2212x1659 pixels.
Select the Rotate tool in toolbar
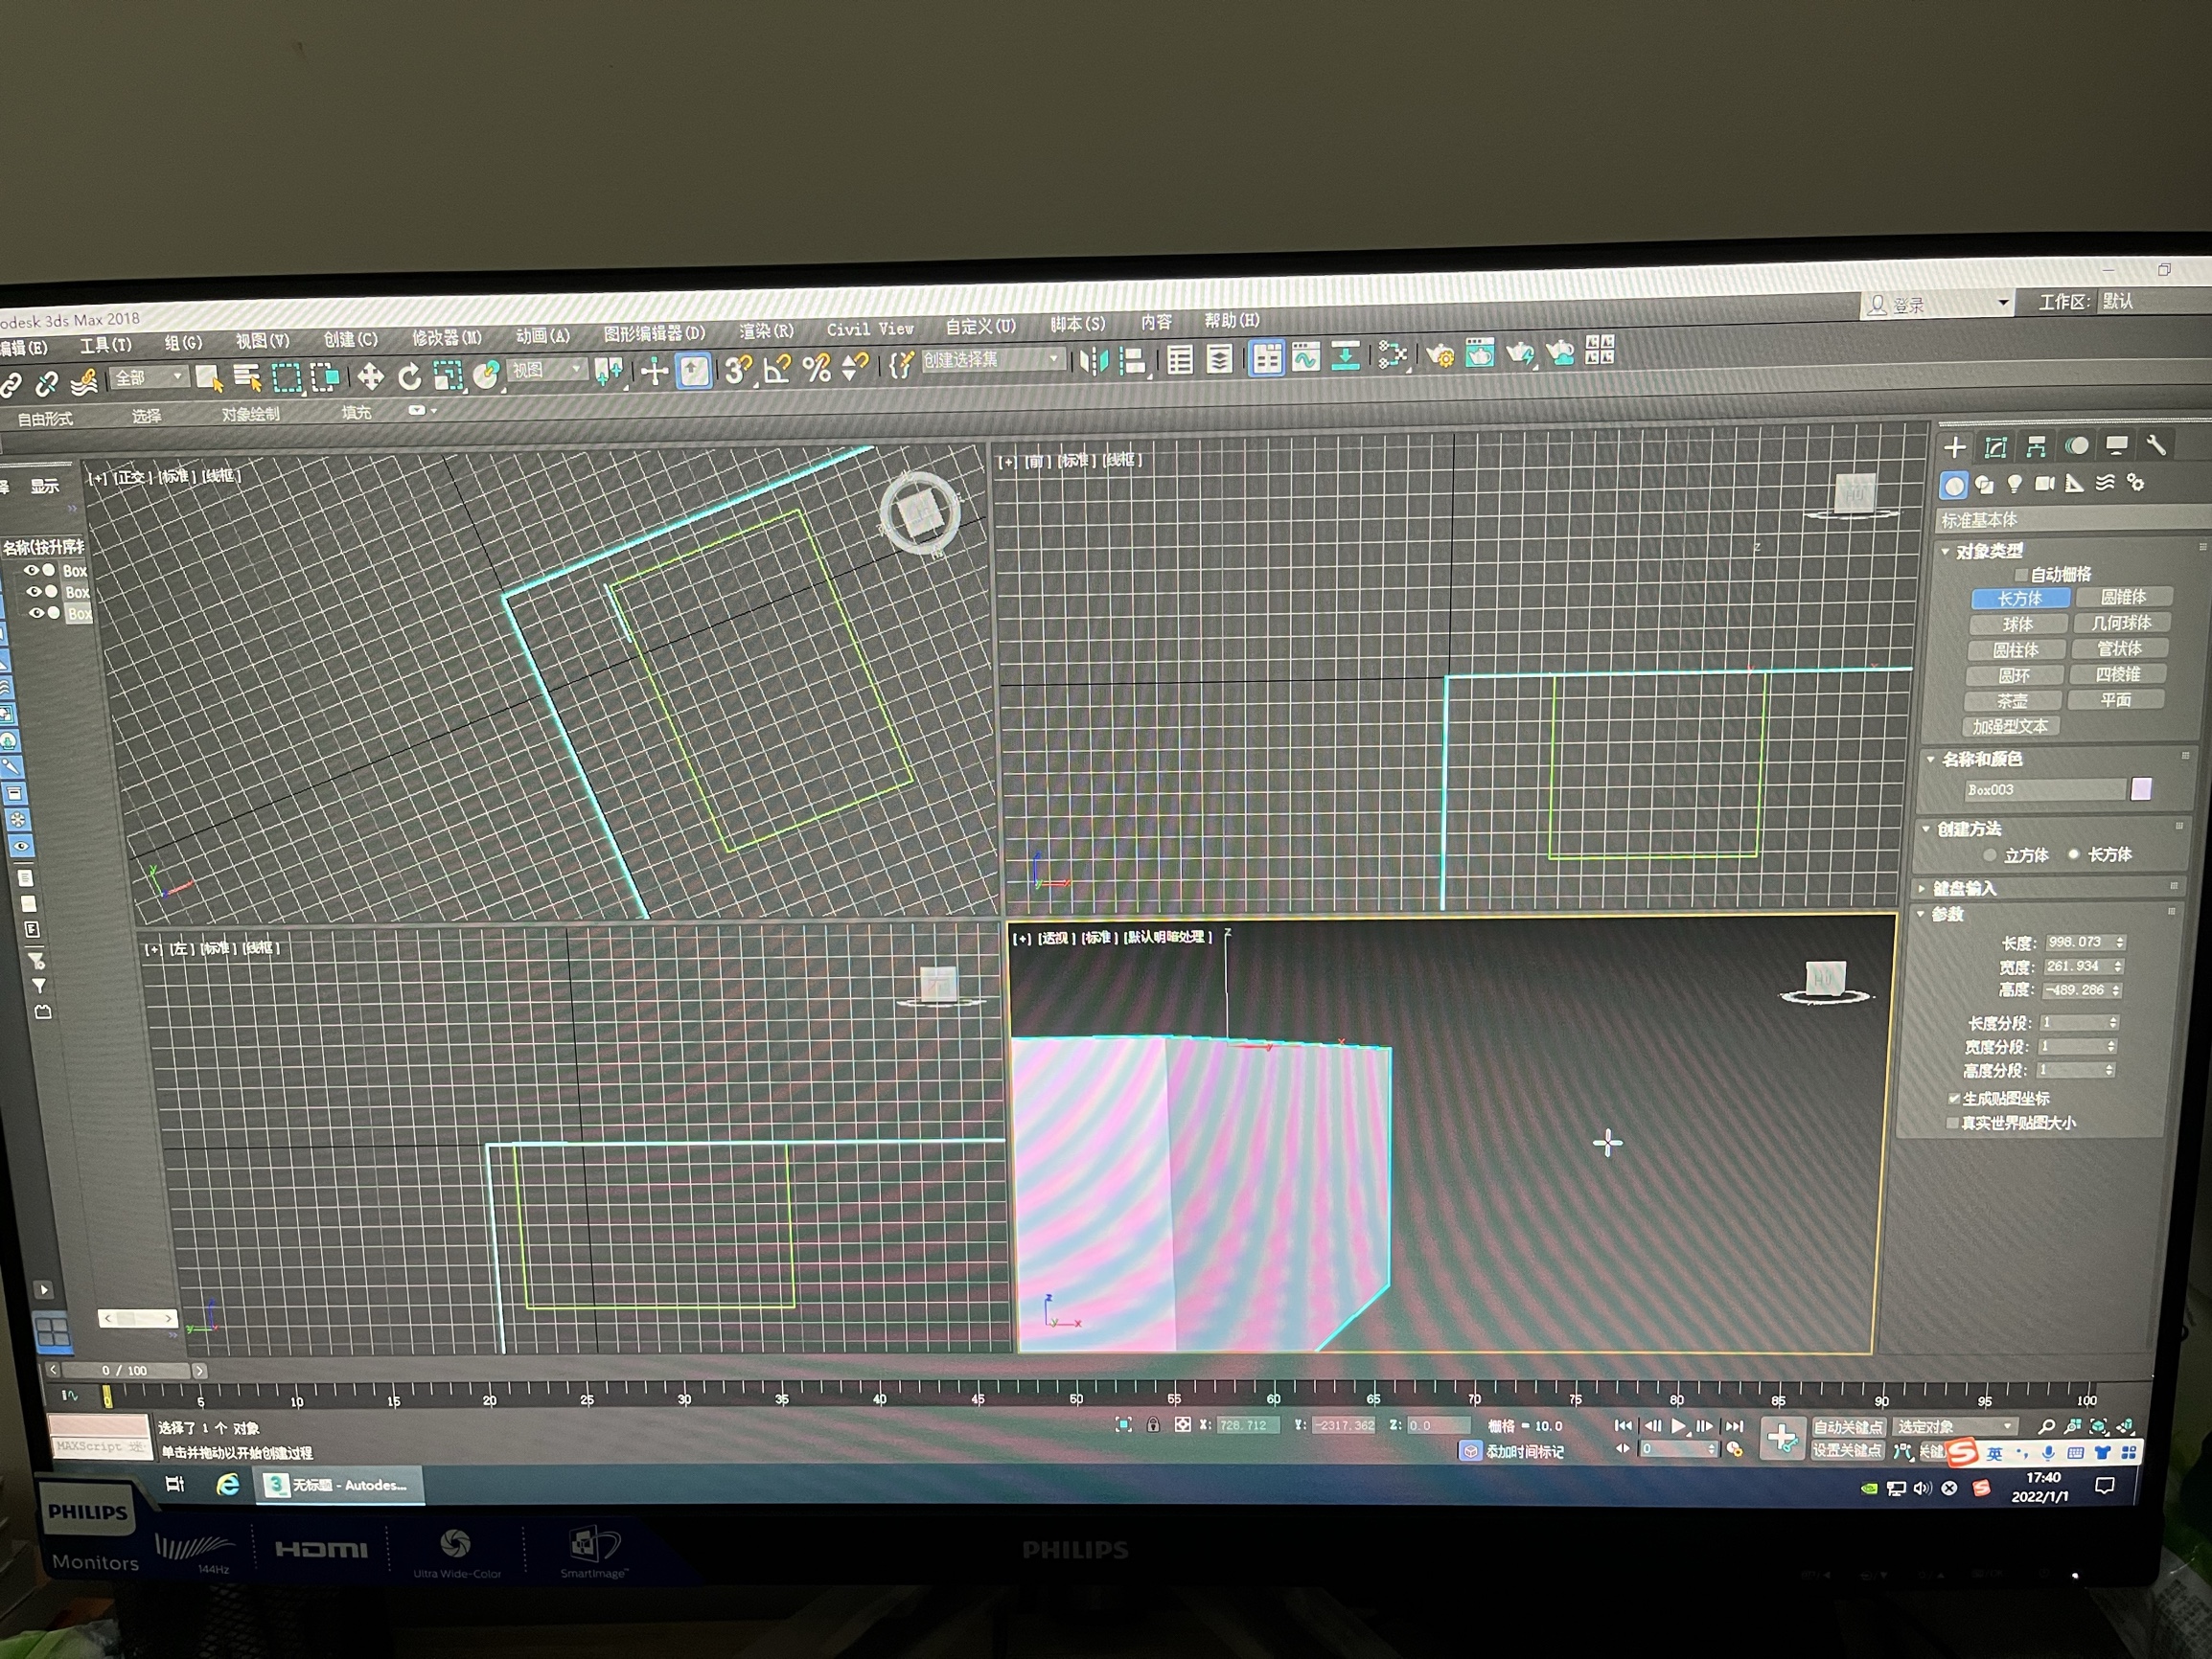tap(409, 376)
